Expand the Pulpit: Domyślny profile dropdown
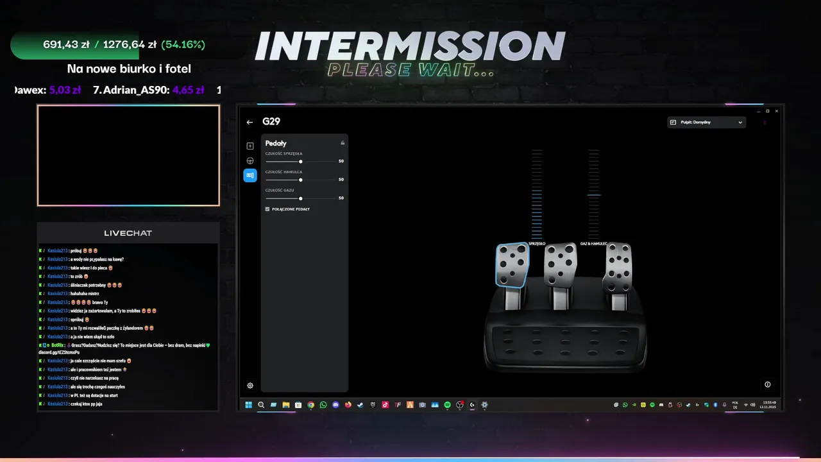The height and width of the screenshot is (462, 821). point(706,122)
